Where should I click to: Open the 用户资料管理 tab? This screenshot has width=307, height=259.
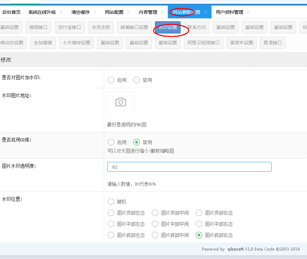tap(229, 12)
